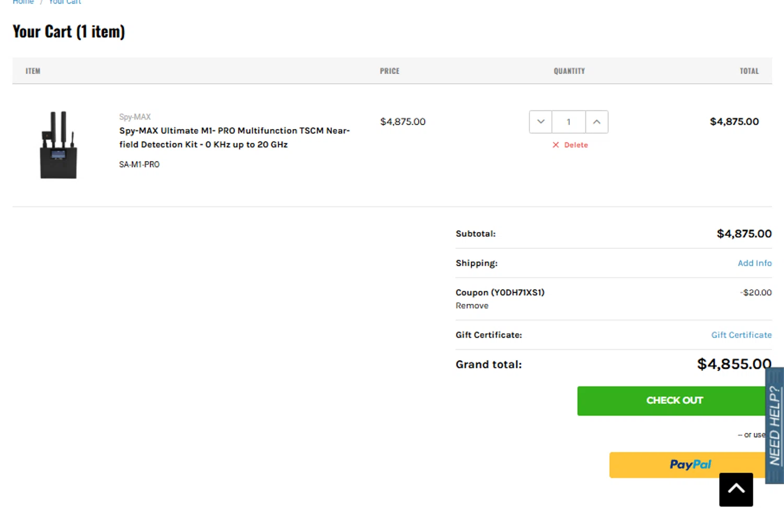
Task: Click the red X icon beside Delete
Action: 556,145
